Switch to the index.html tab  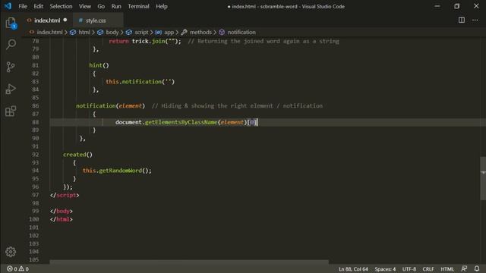[x=47, y=20]
